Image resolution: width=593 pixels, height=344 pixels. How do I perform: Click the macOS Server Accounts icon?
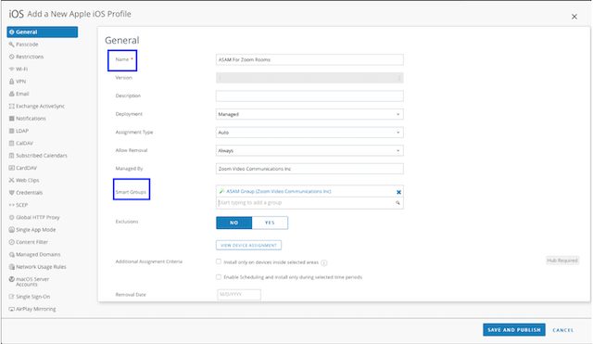(11, 279)
